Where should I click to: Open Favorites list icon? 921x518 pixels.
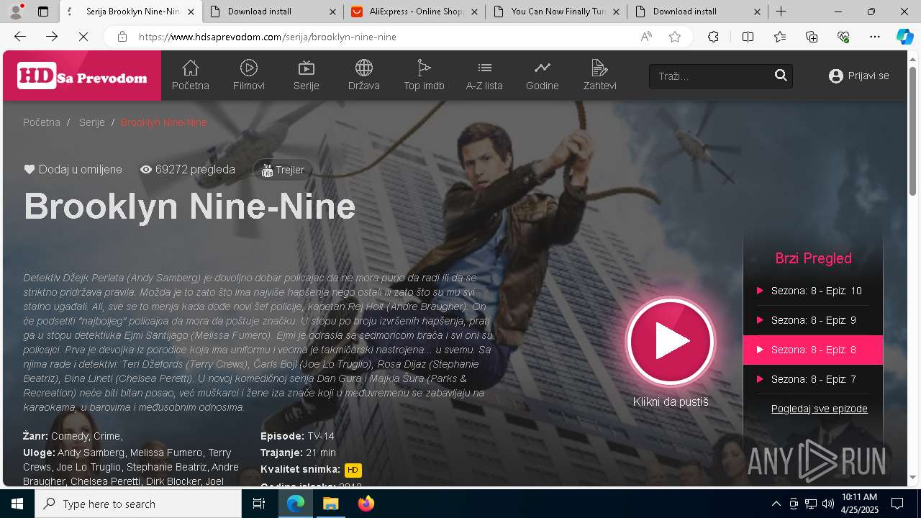(780, 37)
